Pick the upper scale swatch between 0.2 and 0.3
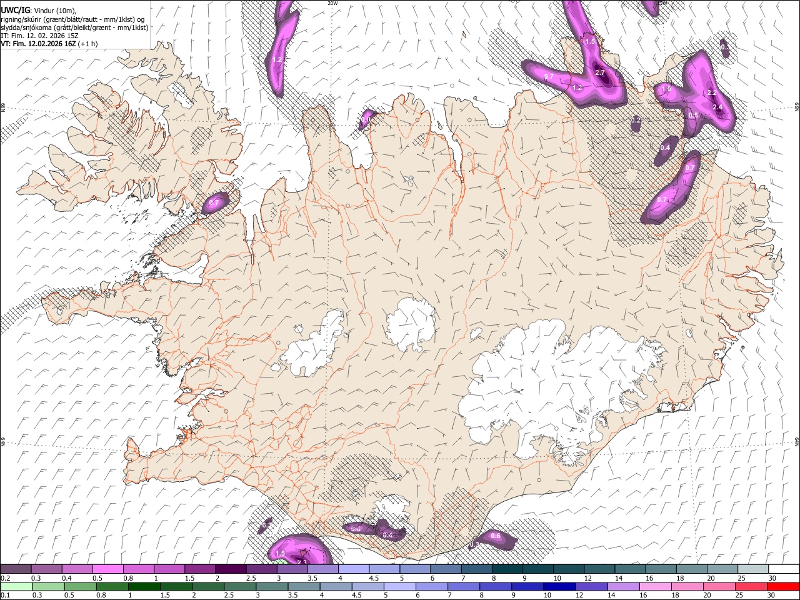The width and height of the screenshot is (800, 600). 16,569
